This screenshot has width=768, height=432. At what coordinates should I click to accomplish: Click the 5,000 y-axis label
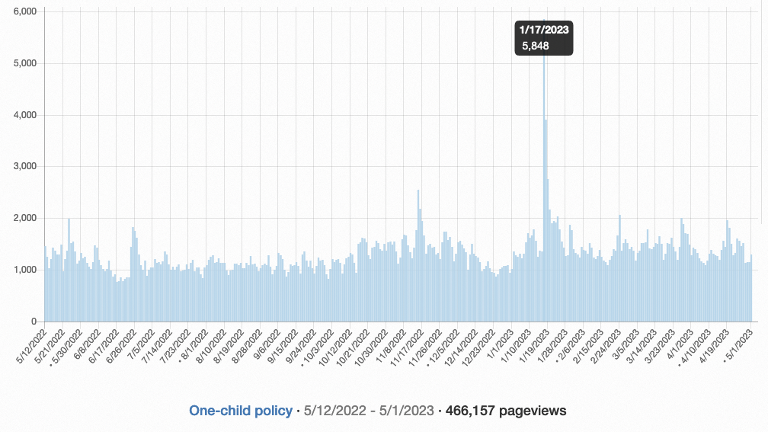pyautogui.click(x=25, y=63)
